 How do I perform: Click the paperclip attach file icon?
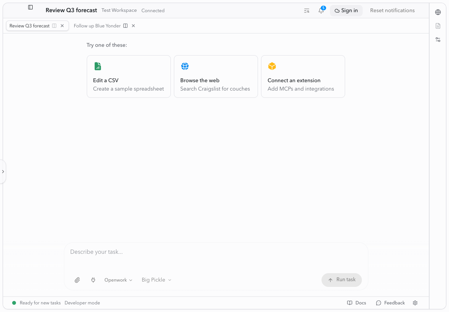pyautogui.click(x=77, y=280)
